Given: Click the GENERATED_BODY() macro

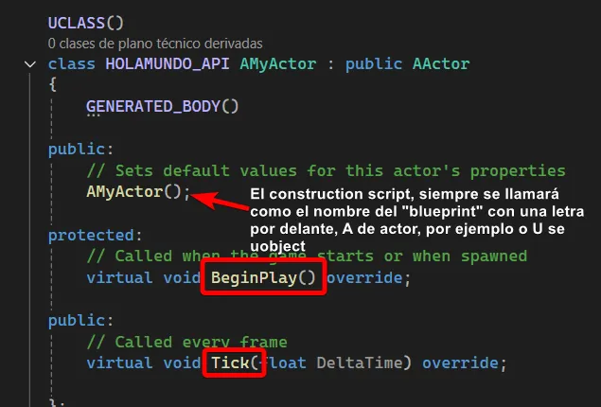Looking at the screenshot, I should click(162, 106).
